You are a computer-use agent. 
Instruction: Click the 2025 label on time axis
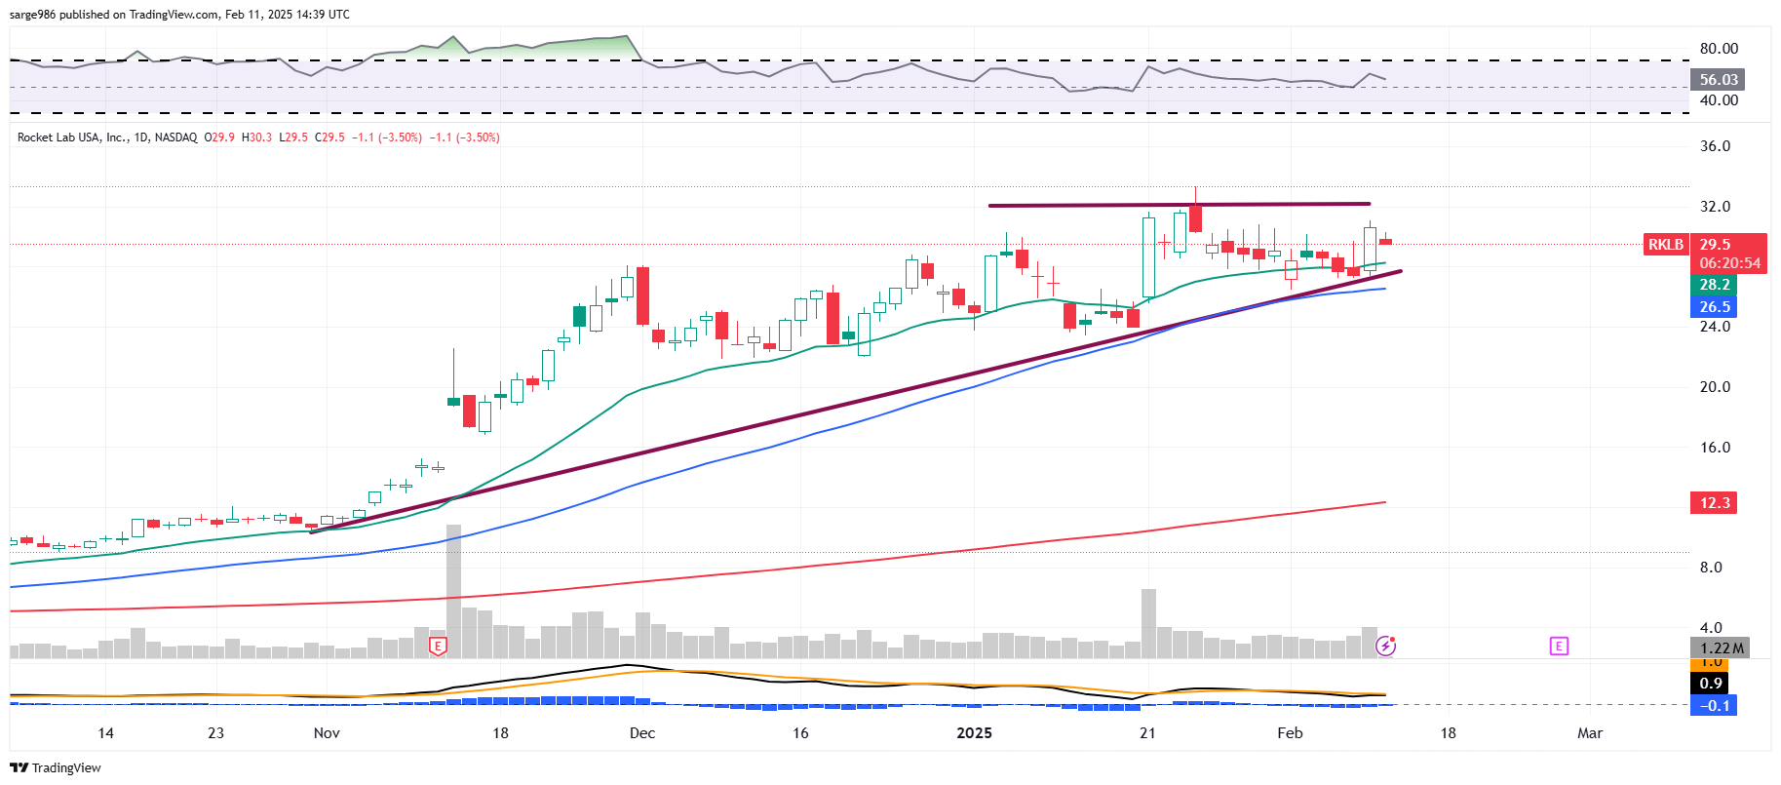point(974,733)
